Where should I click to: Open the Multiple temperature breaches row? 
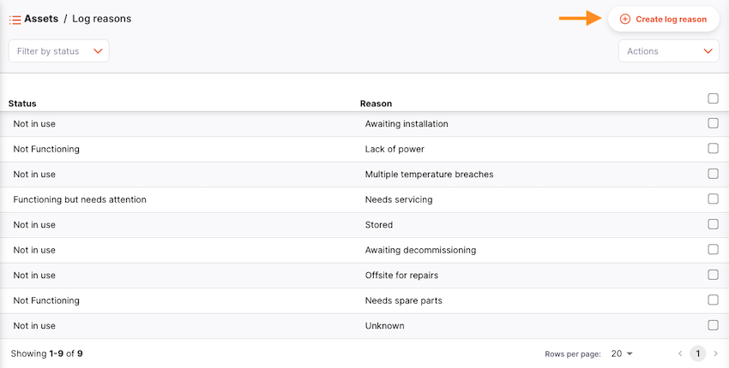tap(429, 175)
